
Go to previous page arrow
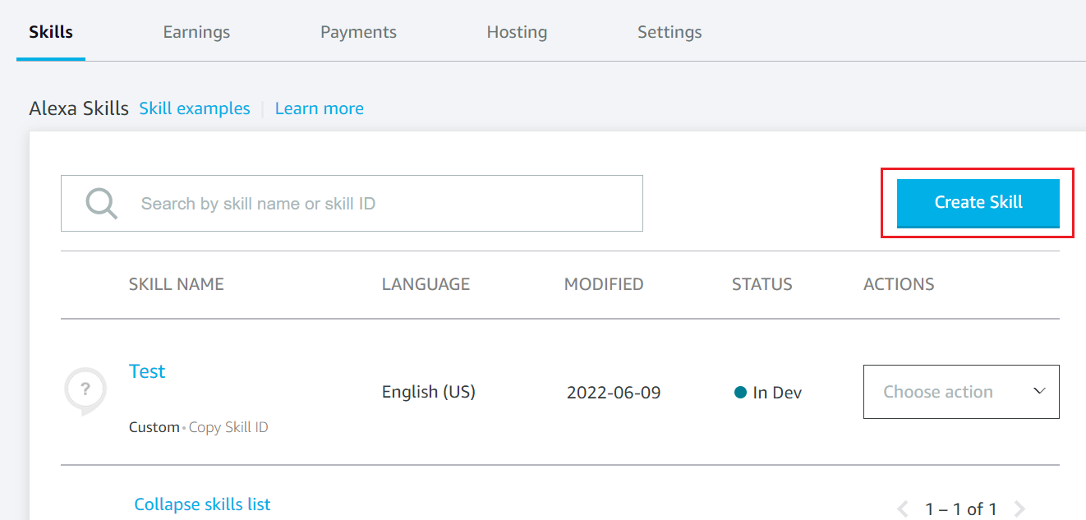[902, 508]
